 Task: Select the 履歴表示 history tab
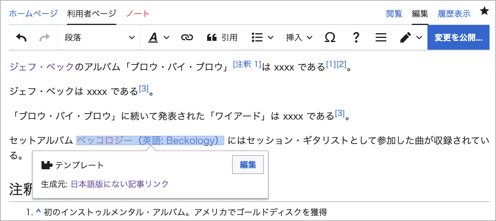(454, 14)
